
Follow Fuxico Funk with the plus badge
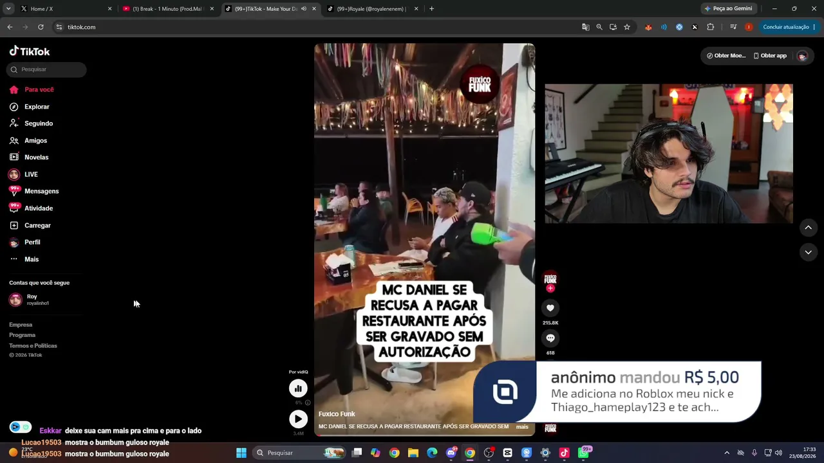coord(550,289)
